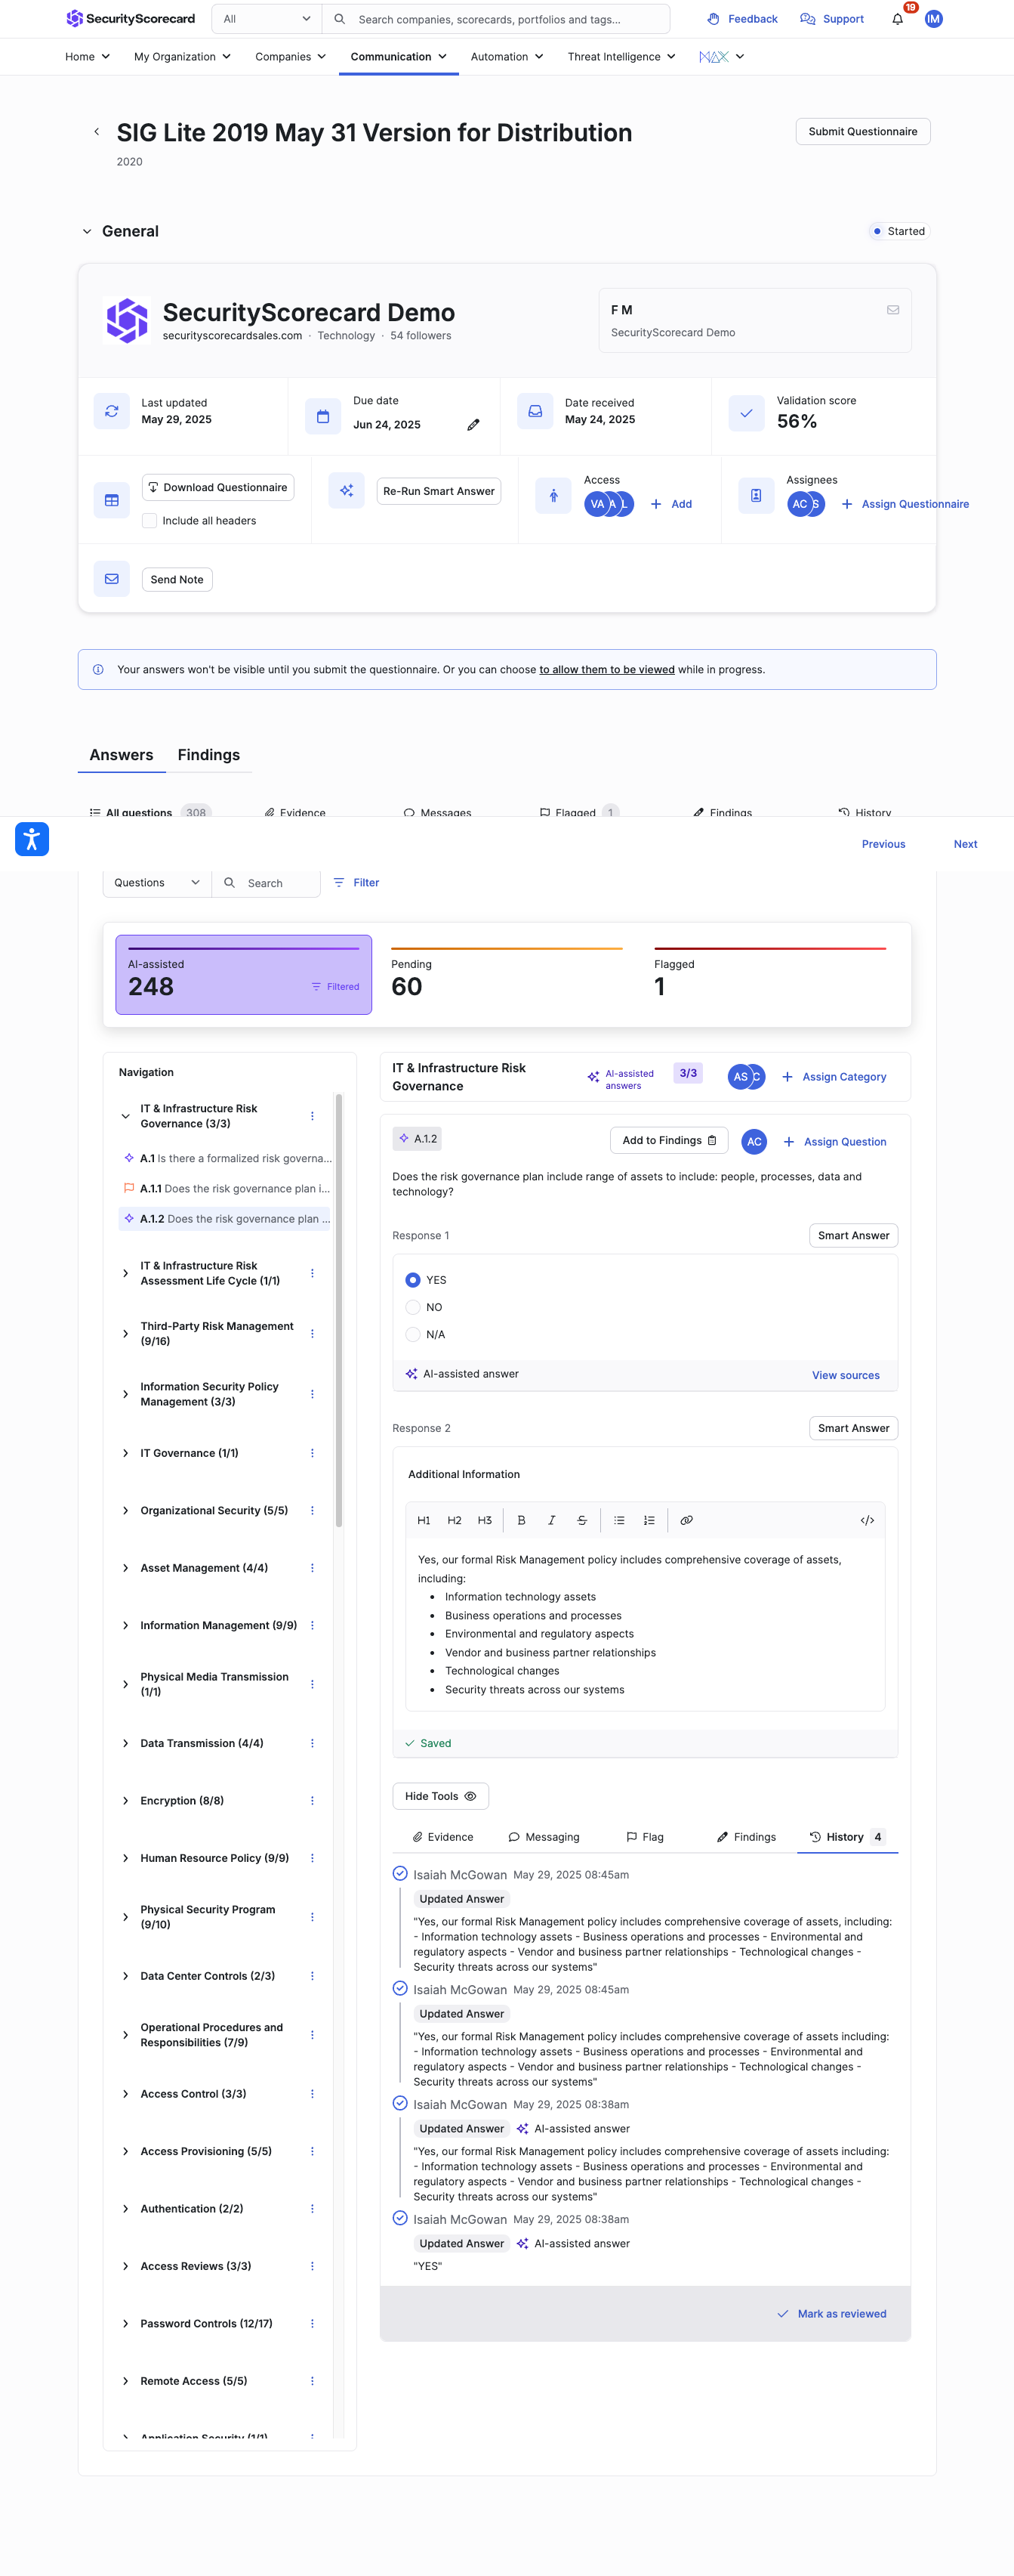
Task: Toggle Flagged 1 filter card
Action: (770, 975)
